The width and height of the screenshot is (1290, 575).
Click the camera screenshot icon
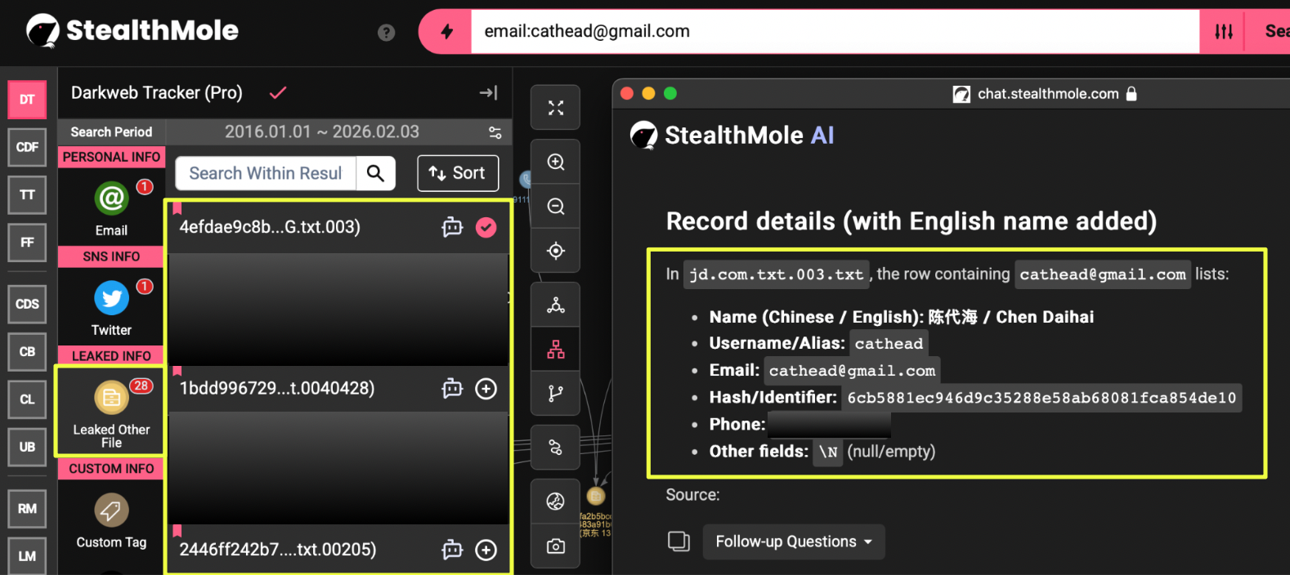556,546
